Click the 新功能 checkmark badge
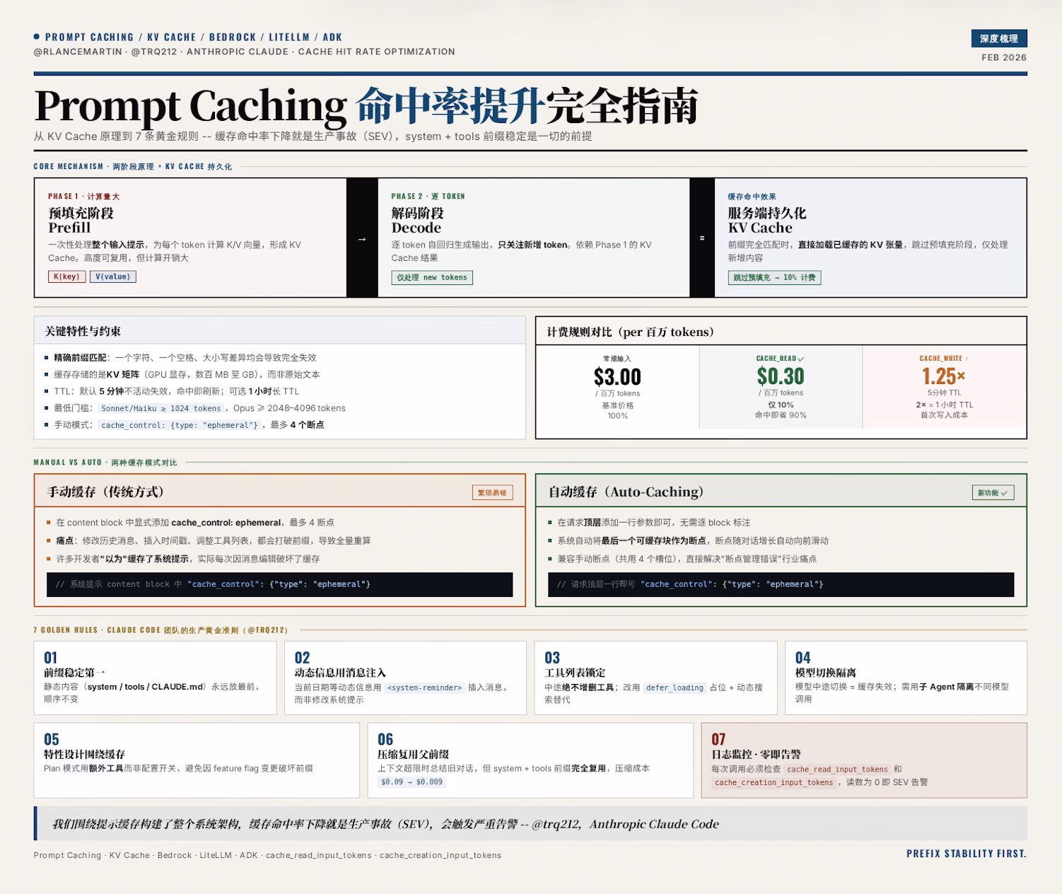1062x894 pixels. click(x=993, y=492)
